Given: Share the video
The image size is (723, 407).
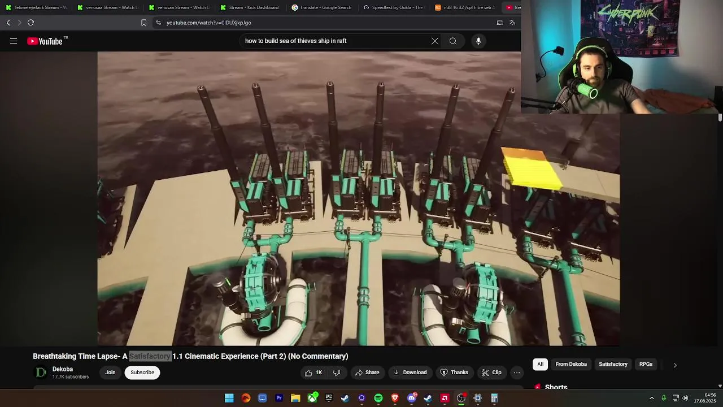Looking at the screenshot, I should click(x=367, y=373).
